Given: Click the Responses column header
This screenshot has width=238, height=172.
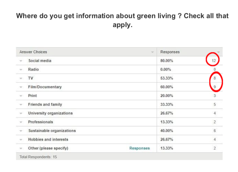Looking at the screenshot, I should [170, 52].
